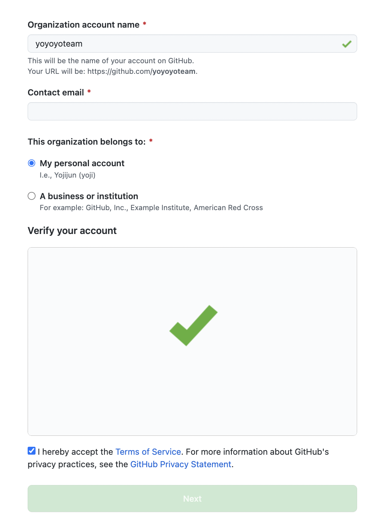This screenshot has width=384, height=524.
Task: Click the "I.e., Yojijun (yoji)" description
Action: 67,175
